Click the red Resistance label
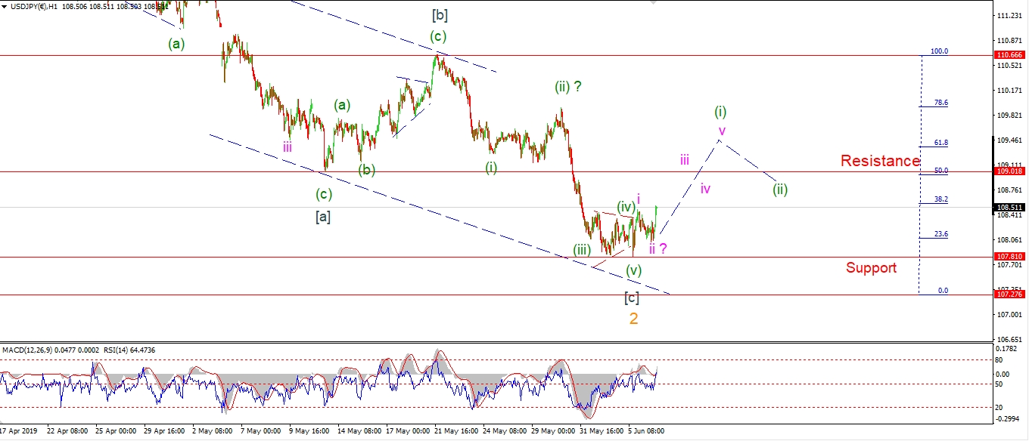The image size is (1029, 441). 880,161
